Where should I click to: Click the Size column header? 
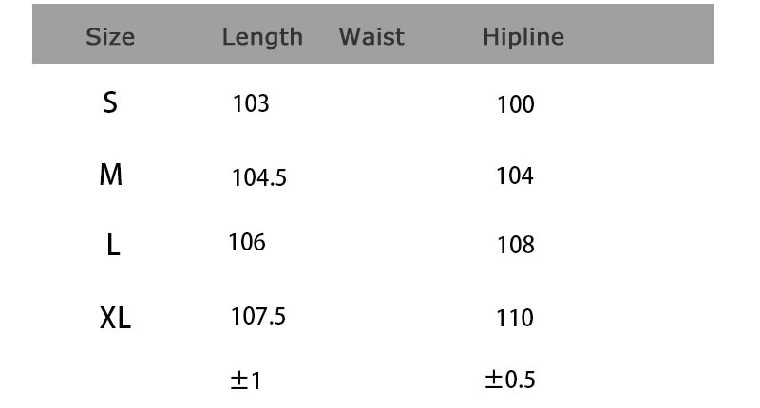coord(110,37)
